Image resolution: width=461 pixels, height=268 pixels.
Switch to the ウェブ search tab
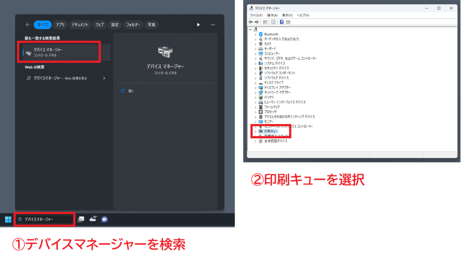(x=99, y=25)
